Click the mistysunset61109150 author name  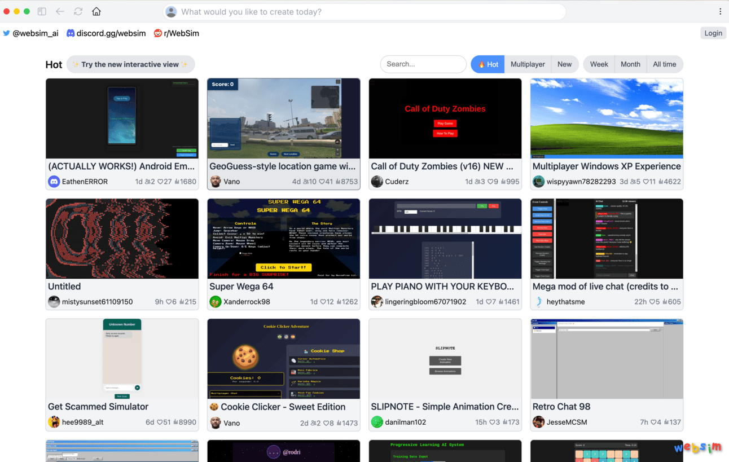pyautogui.click(x=98, y=302)
